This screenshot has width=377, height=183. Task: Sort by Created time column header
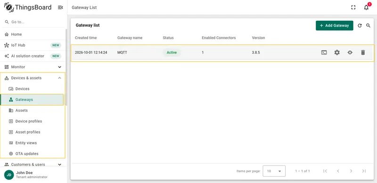pos(86,38)
